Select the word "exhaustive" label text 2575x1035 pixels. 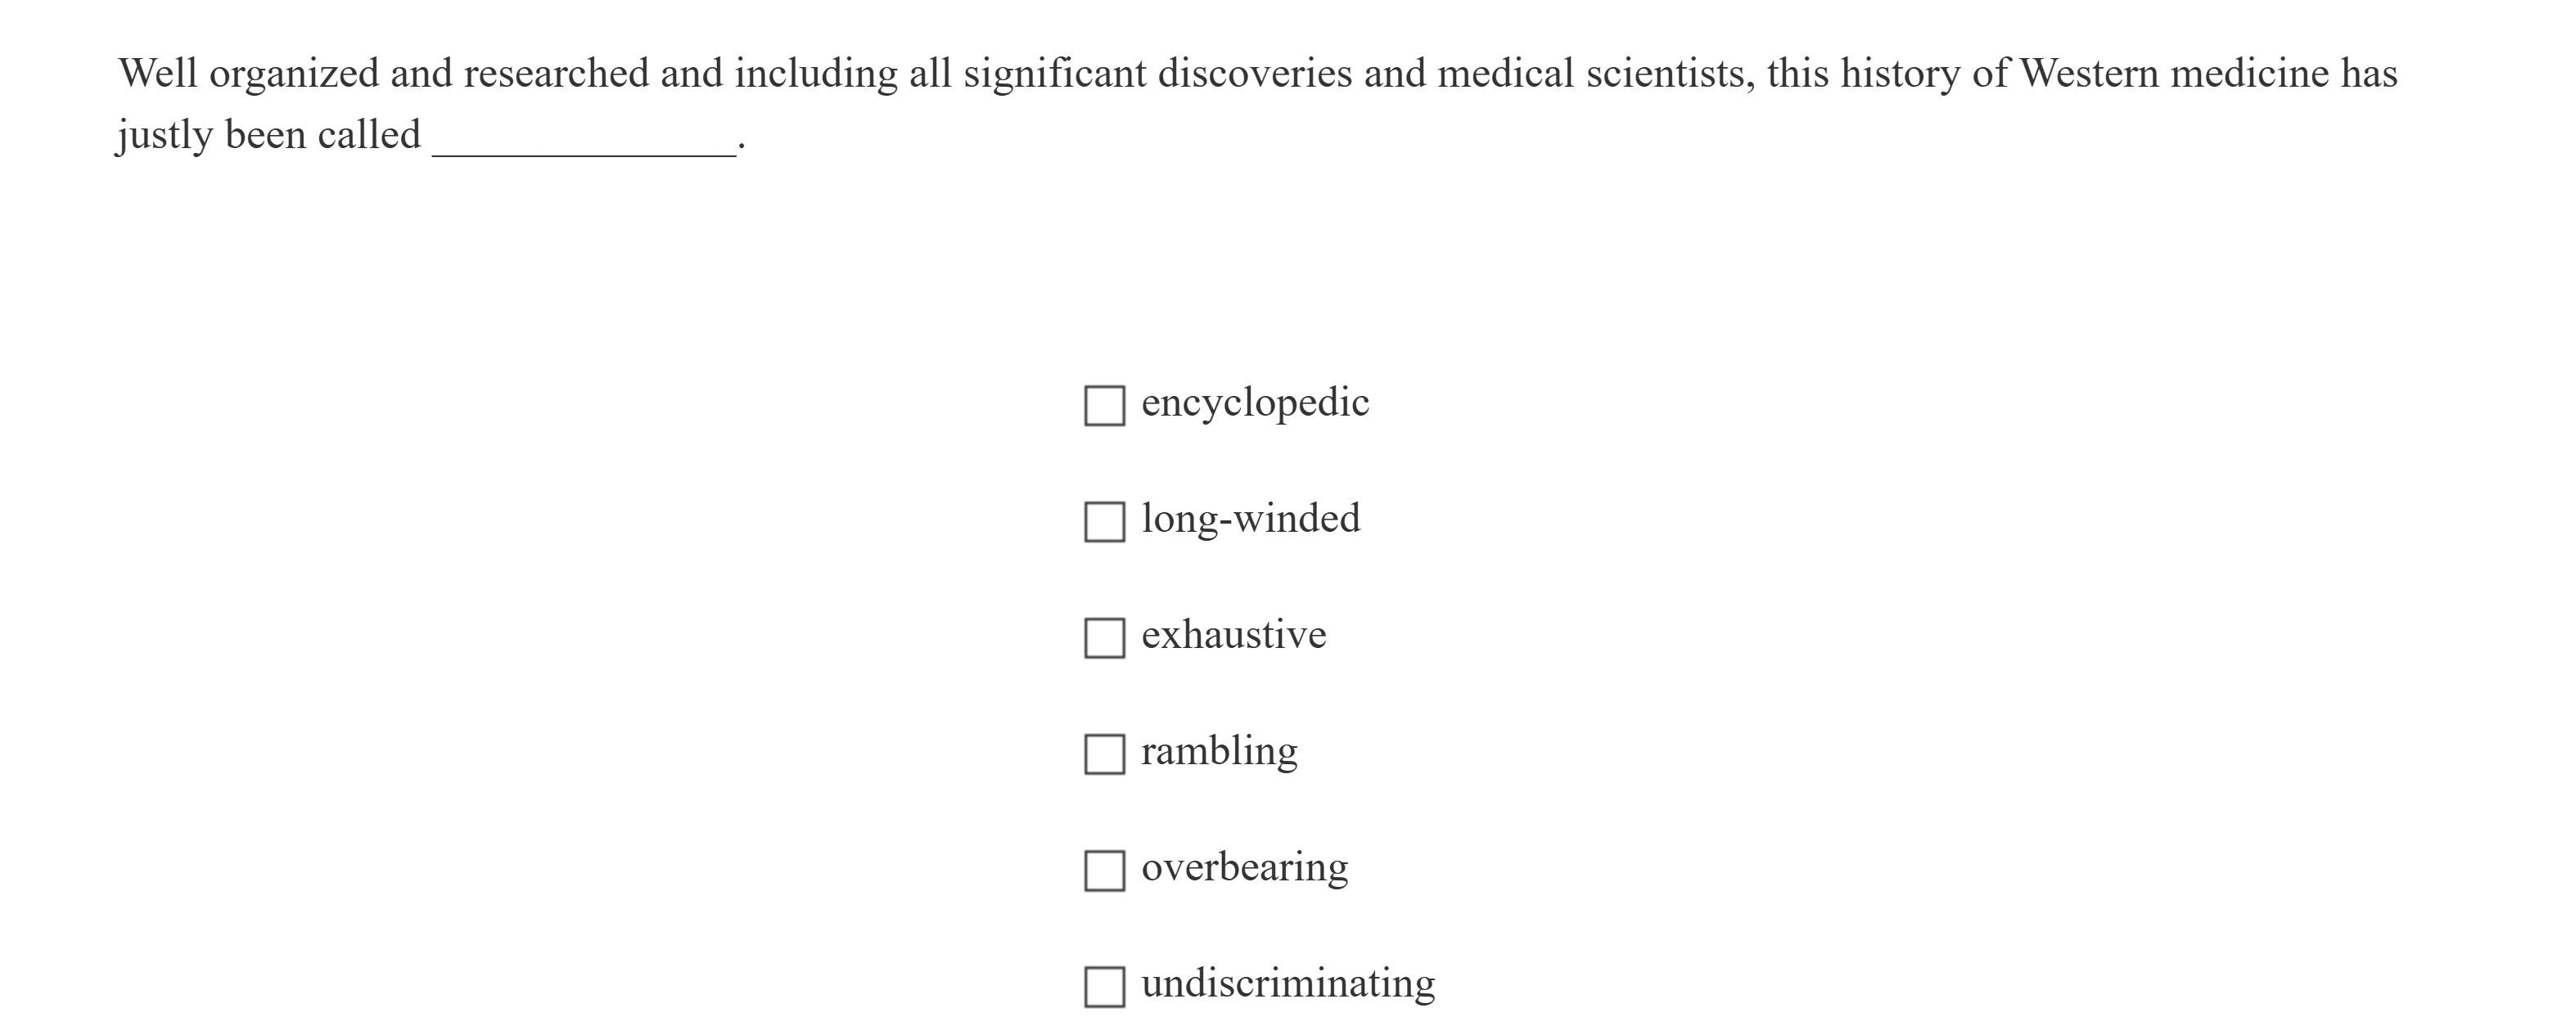pyautogui.click(x=1233, y=636)
